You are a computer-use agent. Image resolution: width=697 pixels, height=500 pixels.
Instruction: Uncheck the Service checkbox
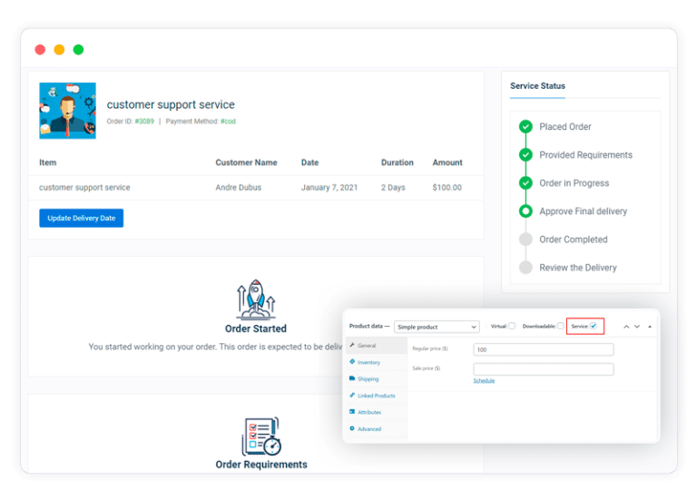(594, 326)
